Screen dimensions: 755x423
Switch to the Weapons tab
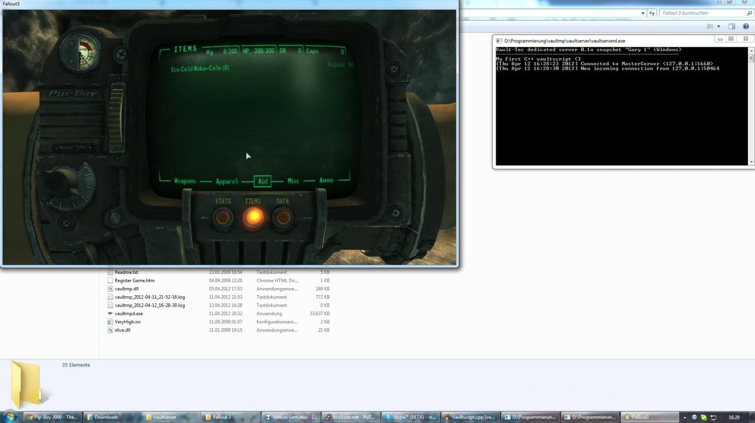tap(185, 181)
